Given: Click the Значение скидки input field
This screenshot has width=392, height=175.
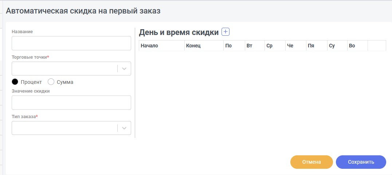Looking at the screenshot, I should (x=71, y=102).
